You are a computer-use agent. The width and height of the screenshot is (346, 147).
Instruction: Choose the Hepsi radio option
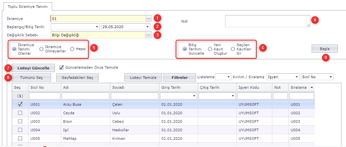pos(72,49)
